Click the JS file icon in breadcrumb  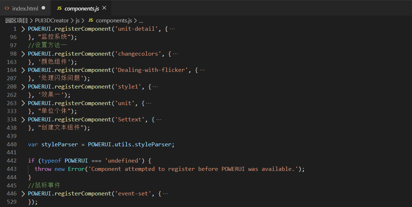pyautogui.click(x=91, y=21)
